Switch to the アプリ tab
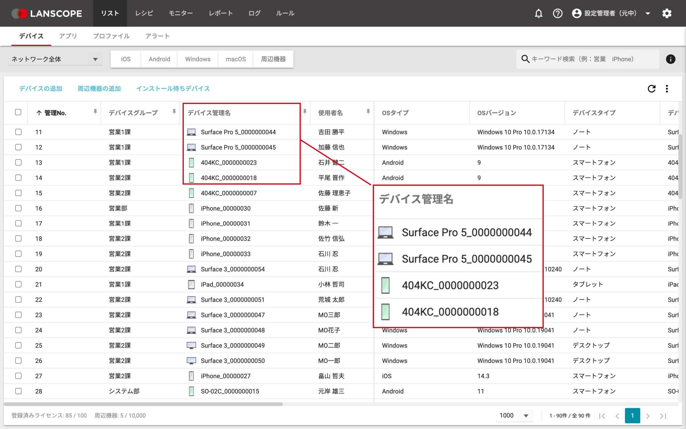 [x=68, y=36]
